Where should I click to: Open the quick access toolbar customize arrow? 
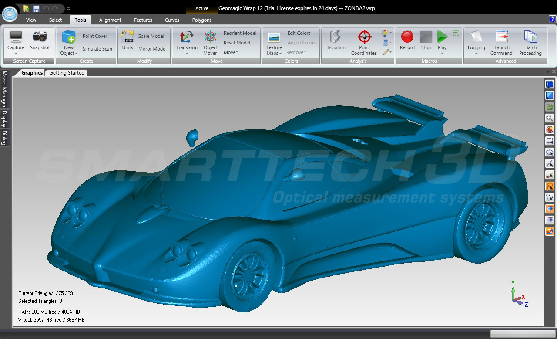[68, 9]
